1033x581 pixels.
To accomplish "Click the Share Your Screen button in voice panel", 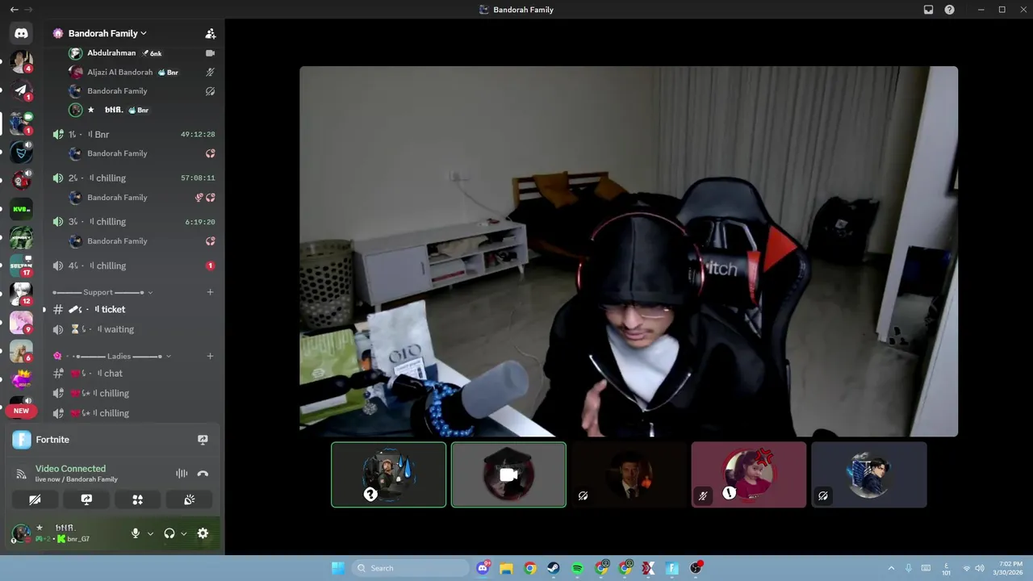I will tap(86, 499).
